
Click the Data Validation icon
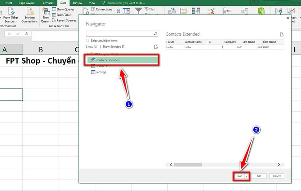tap(211, 11)
